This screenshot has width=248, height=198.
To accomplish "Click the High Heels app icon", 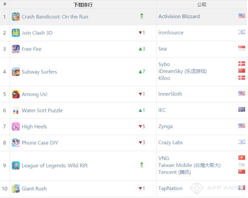I will [16, 127].
